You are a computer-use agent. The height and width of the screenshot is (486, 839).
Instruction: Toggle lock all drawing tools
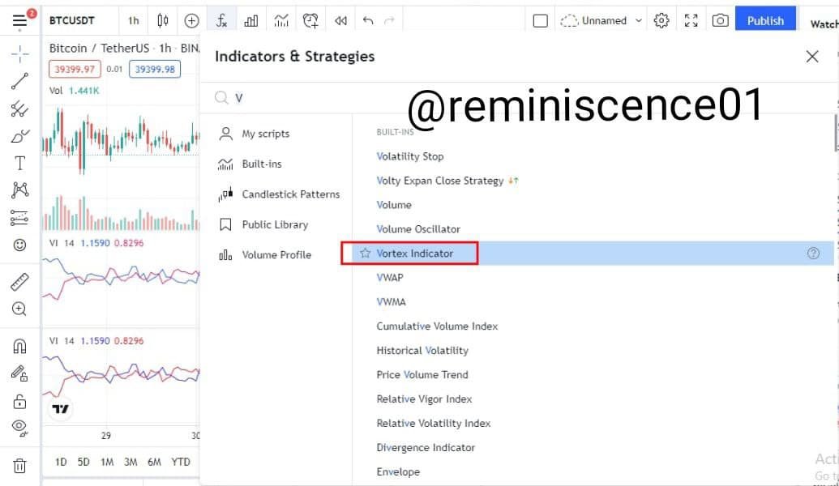(x=19, y=401)
